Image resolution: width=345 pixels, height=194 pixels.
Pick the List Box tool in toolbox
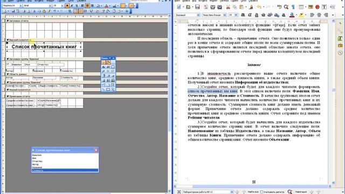[x=108, y=75]
